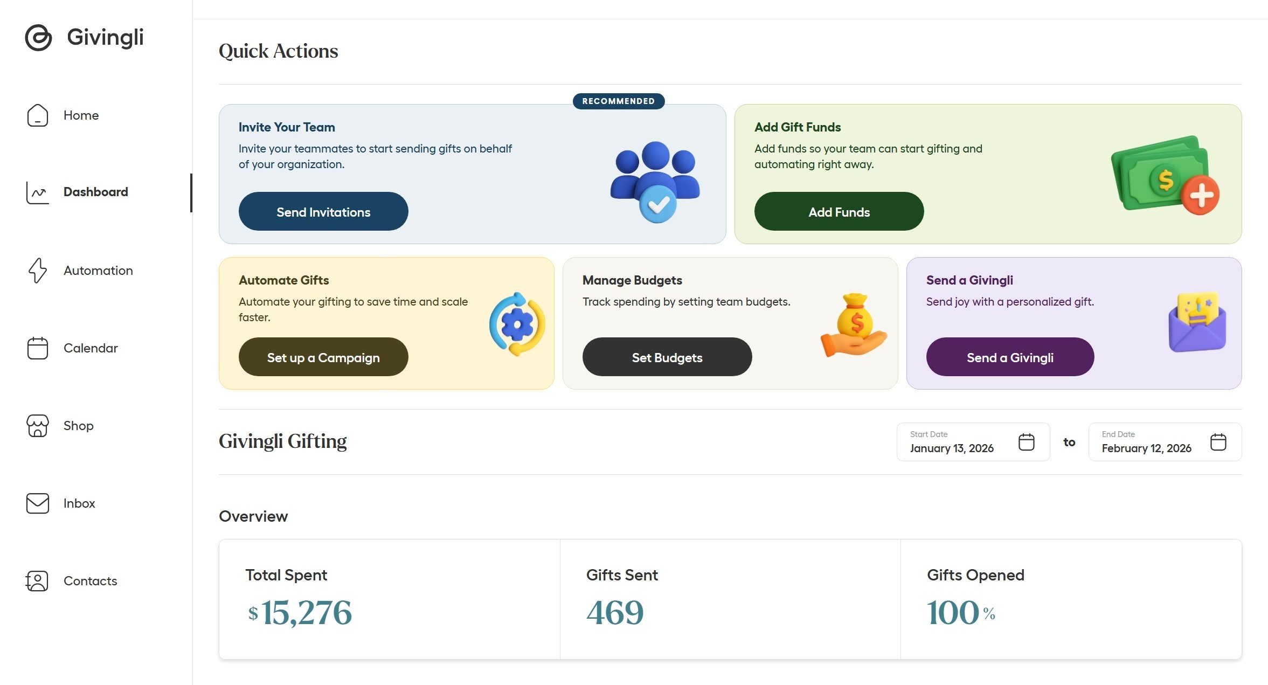This screenshot has width=1268, height=685.
Task: Navigate to Inbox from the sidebar menu
Action: point(79,503)
